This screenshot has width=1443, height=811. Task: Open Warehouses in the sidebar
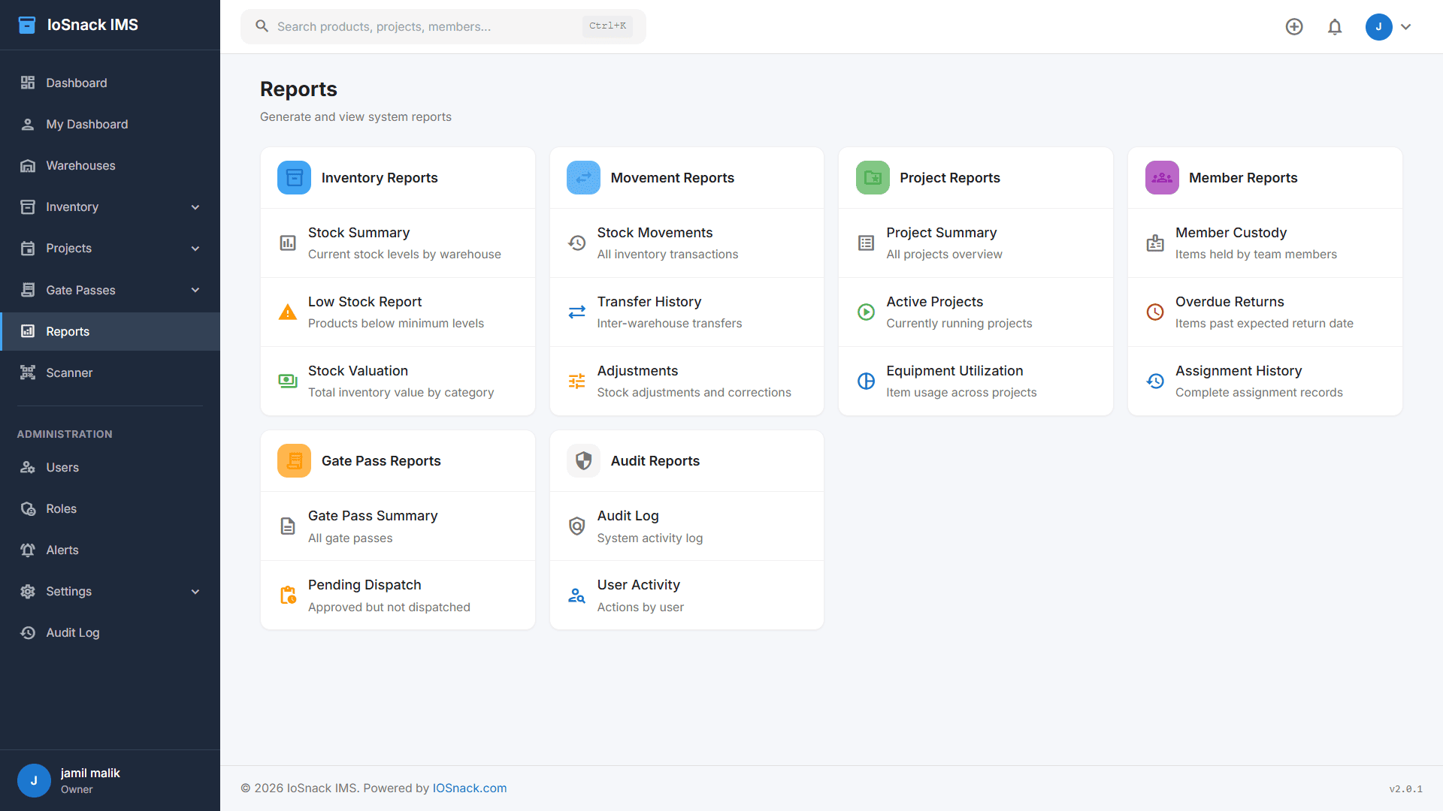pyautogui.click(x=80, y=166)
